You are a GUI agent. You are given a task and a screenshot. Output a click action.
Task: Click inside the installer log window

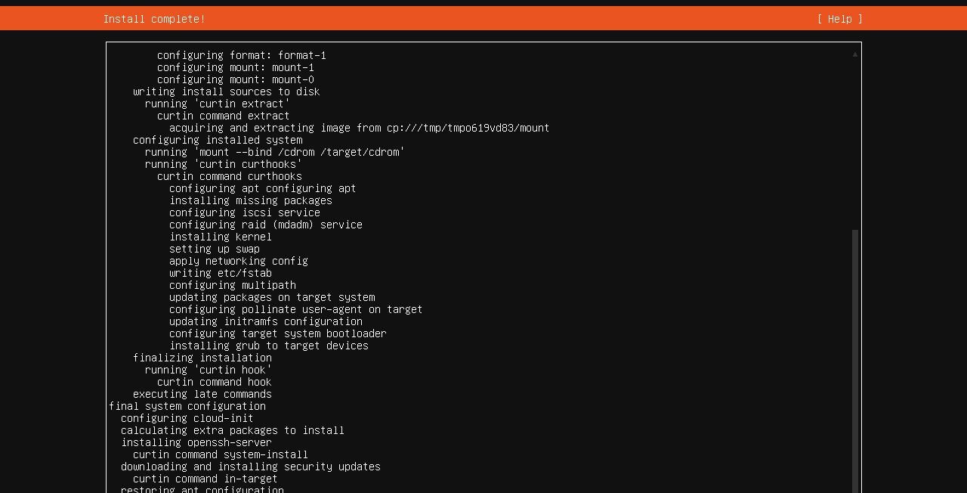(483, 265)
